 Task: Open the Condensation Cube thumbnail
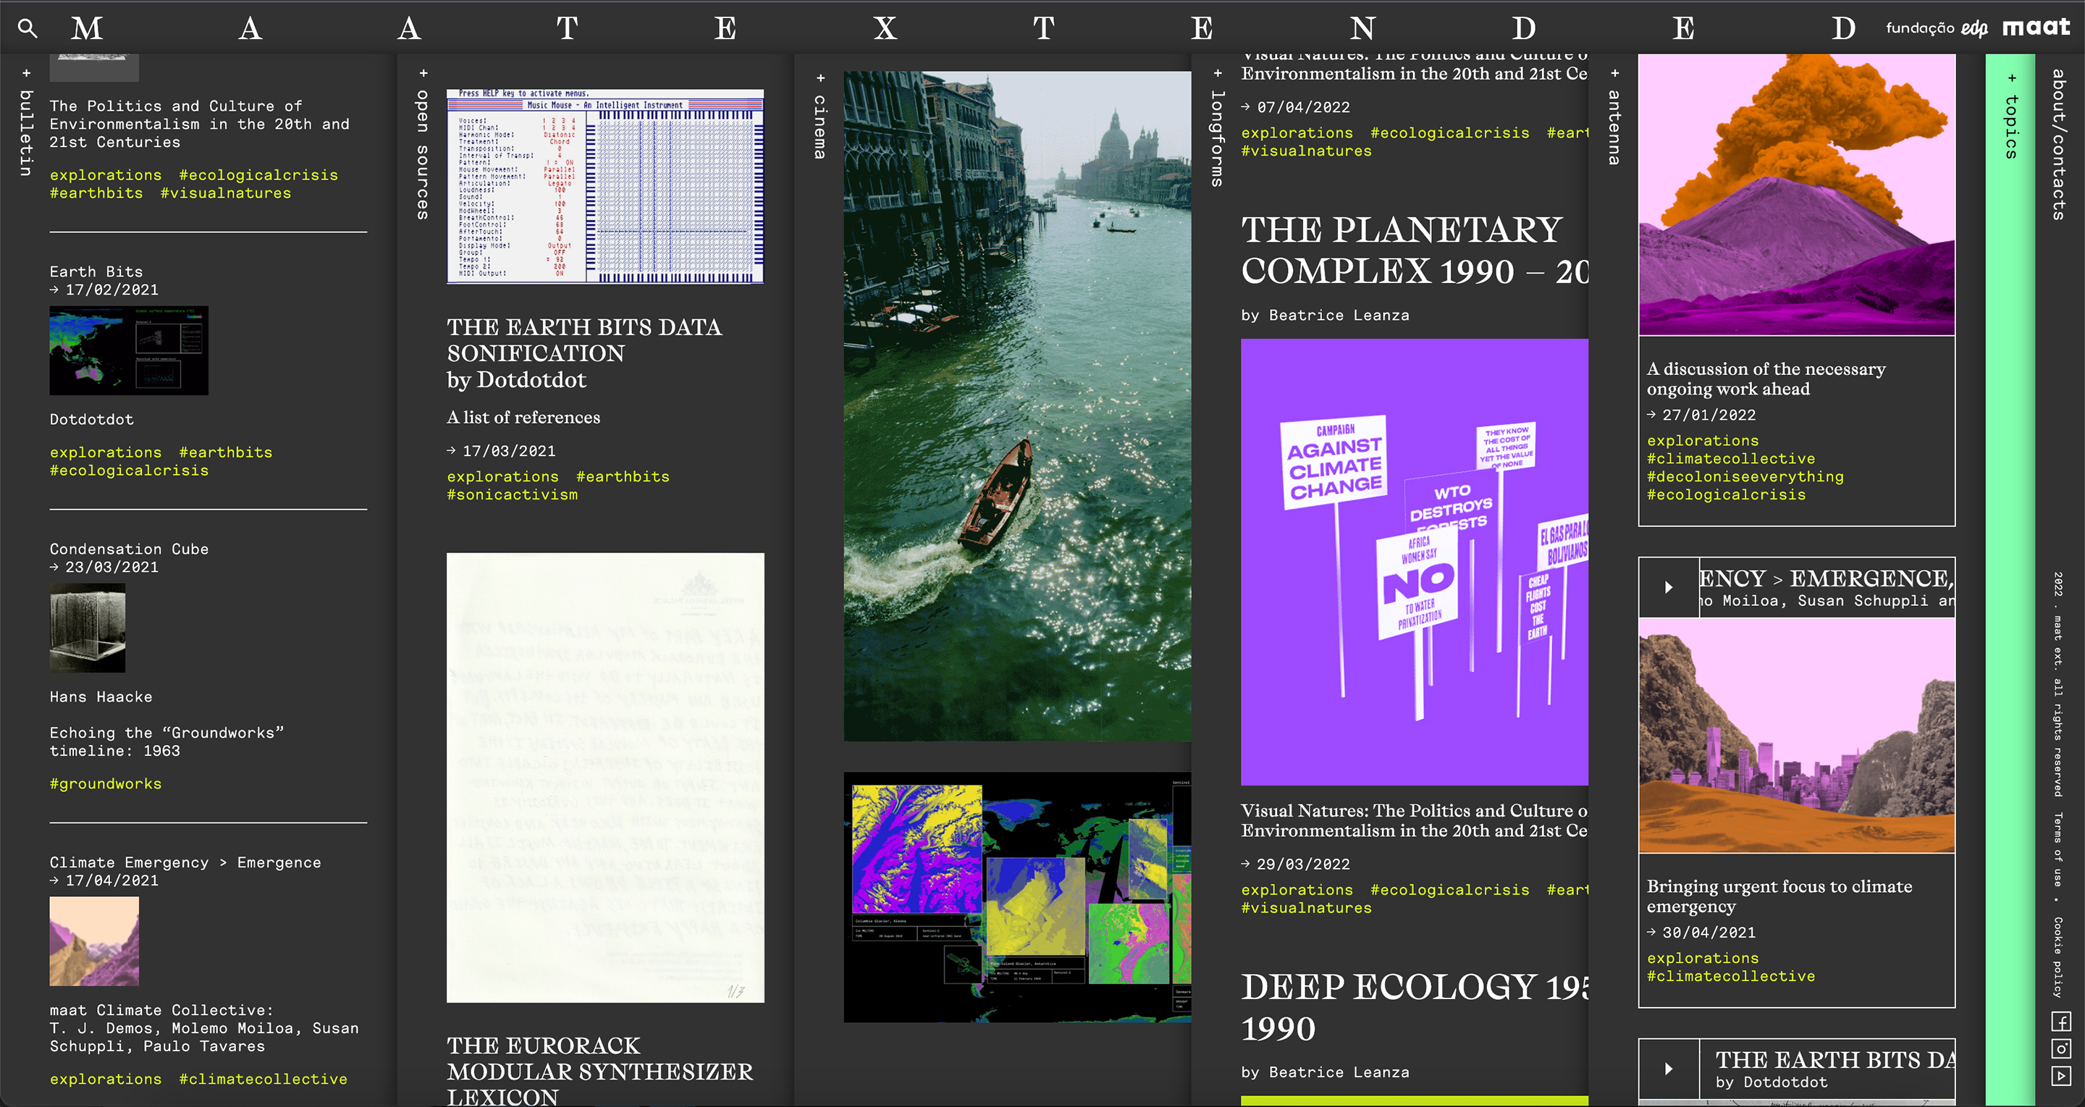pyautogui.click(x=88, y=628)
